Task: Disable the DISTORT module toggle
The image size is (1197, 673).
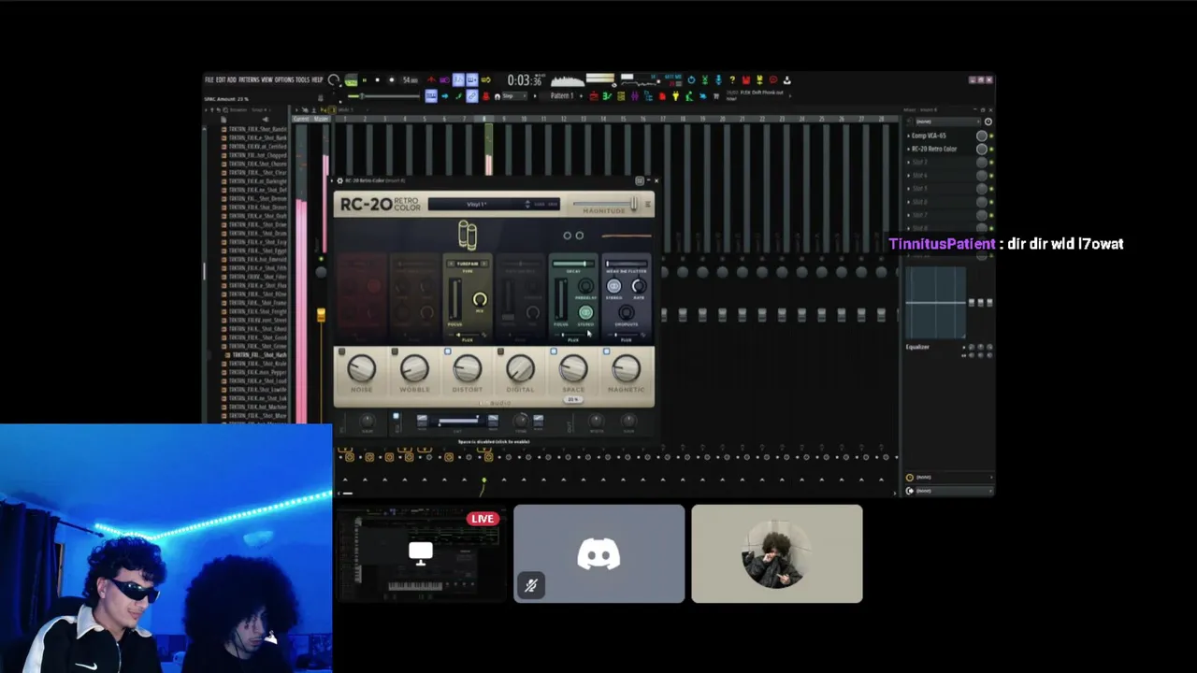Action: coord(447,351)
